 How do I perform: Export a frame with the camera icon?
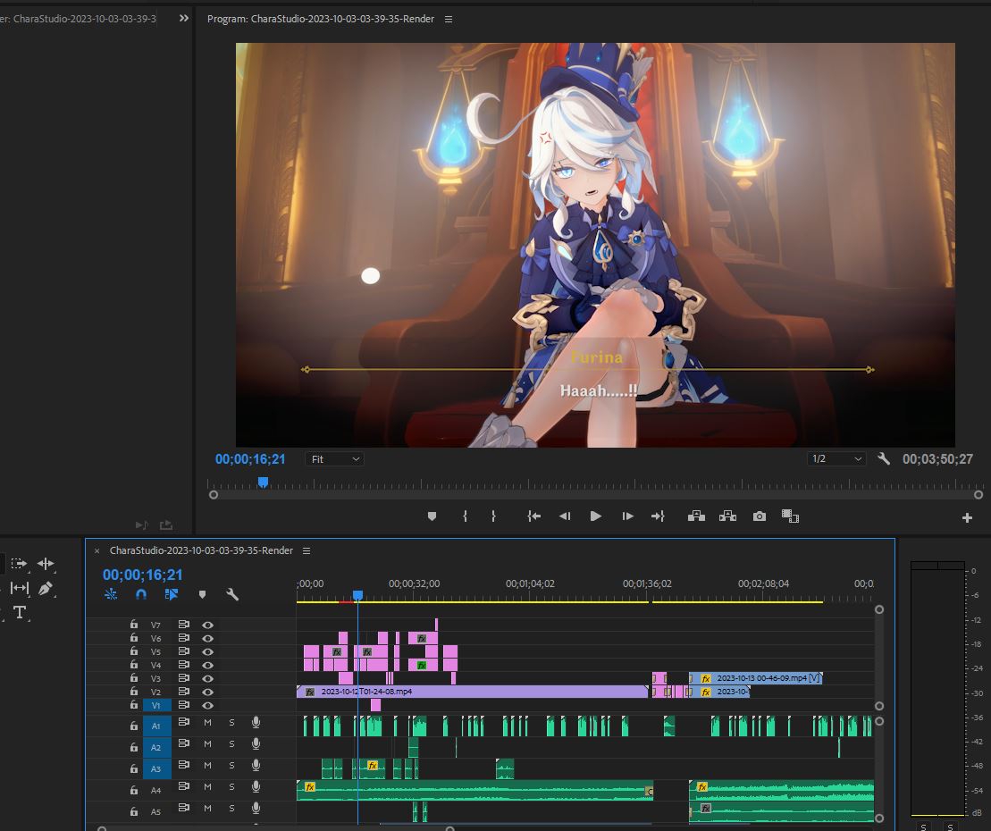pyautogui.click(x=760, y=516)
